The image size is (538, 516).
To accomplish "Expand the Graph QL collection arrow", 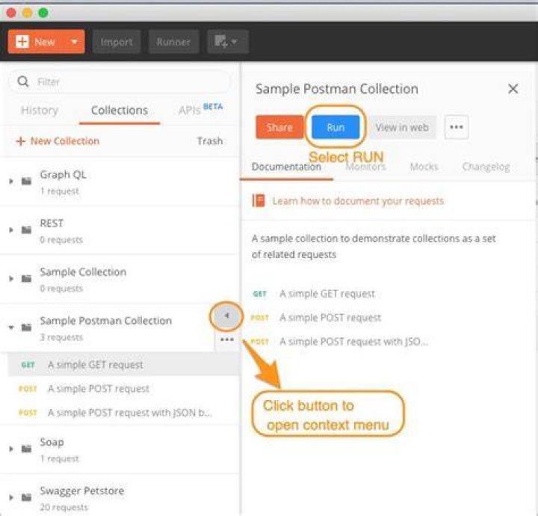I will coord(11,181).
